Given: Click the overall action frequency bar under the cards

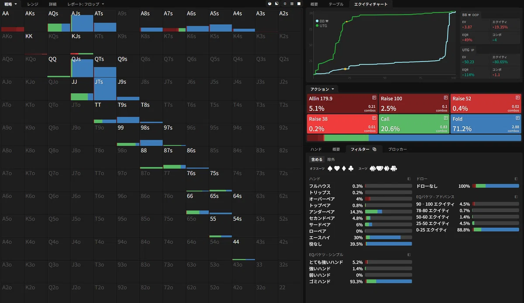Looking at the screenshot, I should tap(414, 138).
